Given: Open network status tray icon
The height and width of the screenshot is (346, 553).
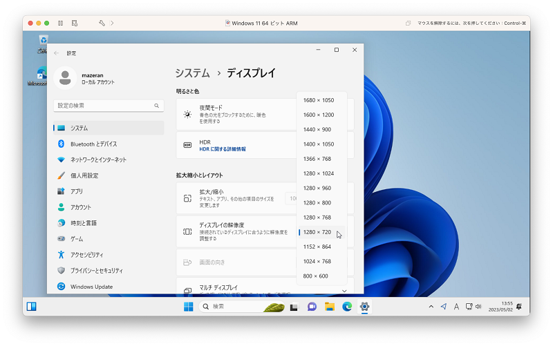Looking at the screenshot, I should (469, 307).
